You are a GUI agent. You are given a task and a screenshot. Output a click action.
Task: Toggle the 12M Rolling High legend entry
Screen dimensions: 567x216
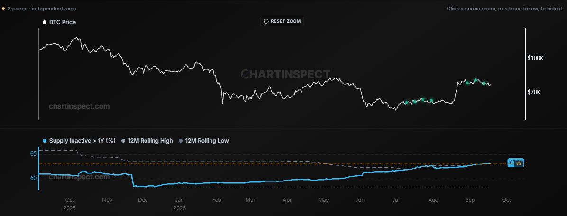(147, 141)
